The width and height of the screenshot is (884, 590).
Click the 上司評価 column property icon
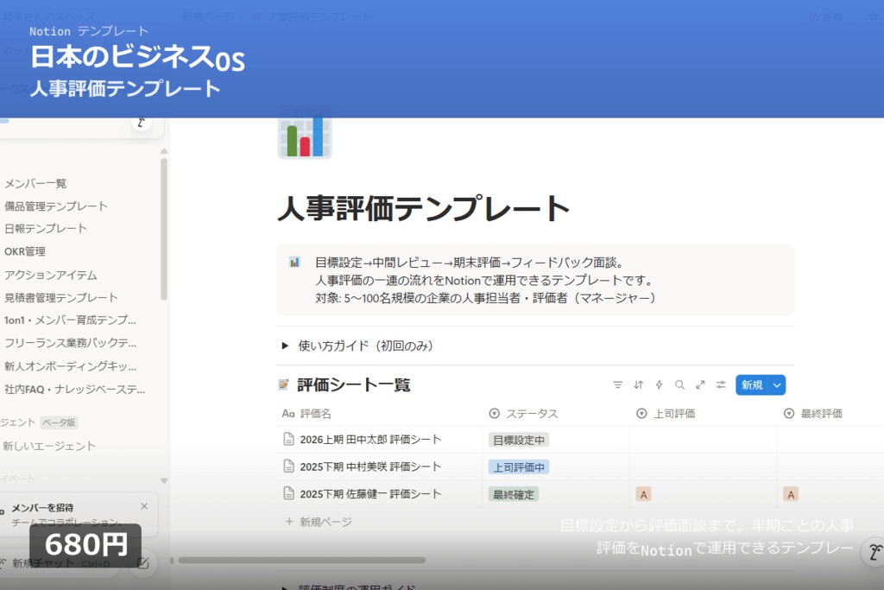click(x=641, y=413)
